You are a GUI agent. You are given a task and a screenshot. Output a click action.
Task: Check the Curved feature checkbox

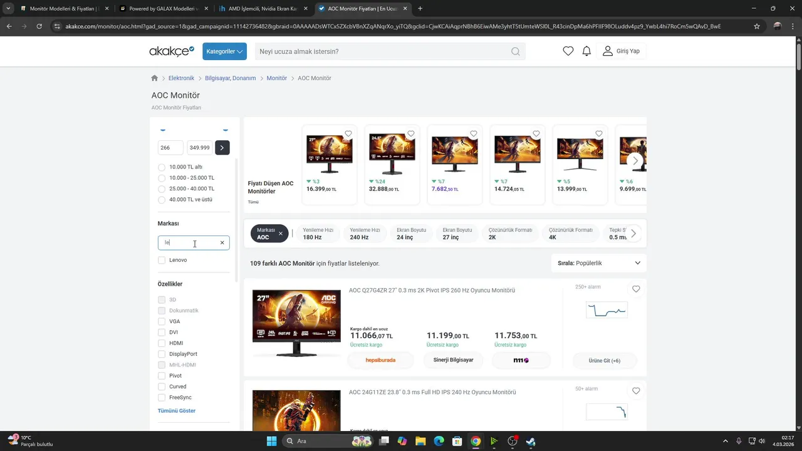[162, 386]
